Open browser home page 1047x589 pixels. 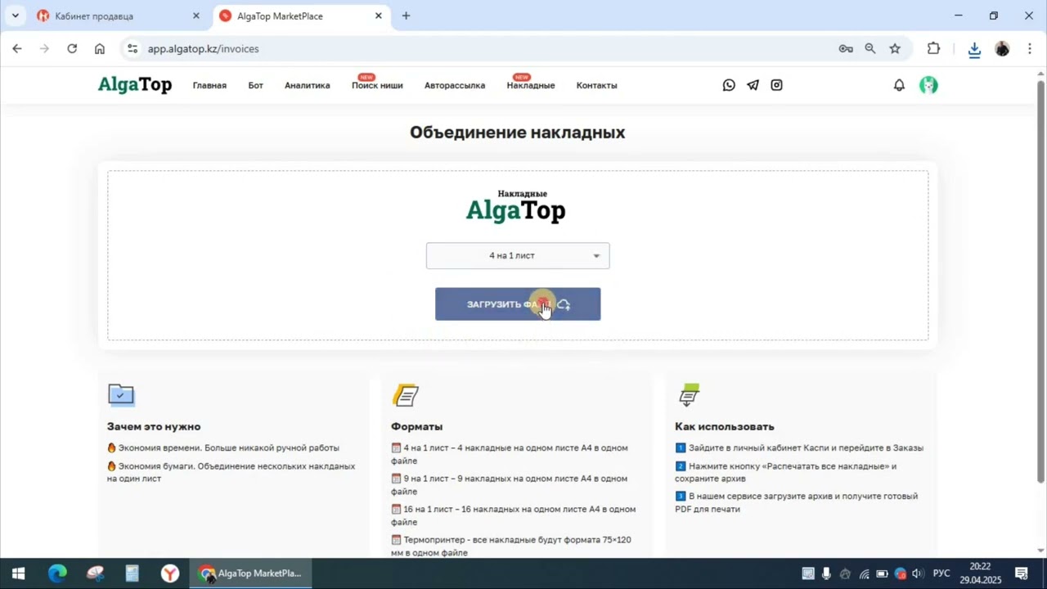point(100,49)
